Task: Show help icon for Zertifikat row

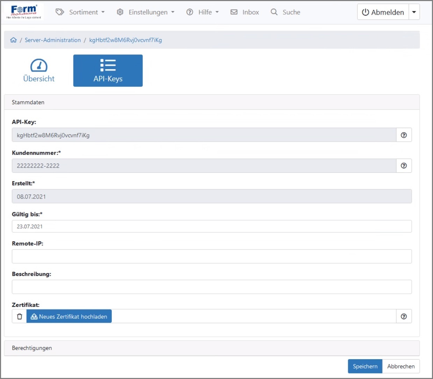Action: click(404, 317)
